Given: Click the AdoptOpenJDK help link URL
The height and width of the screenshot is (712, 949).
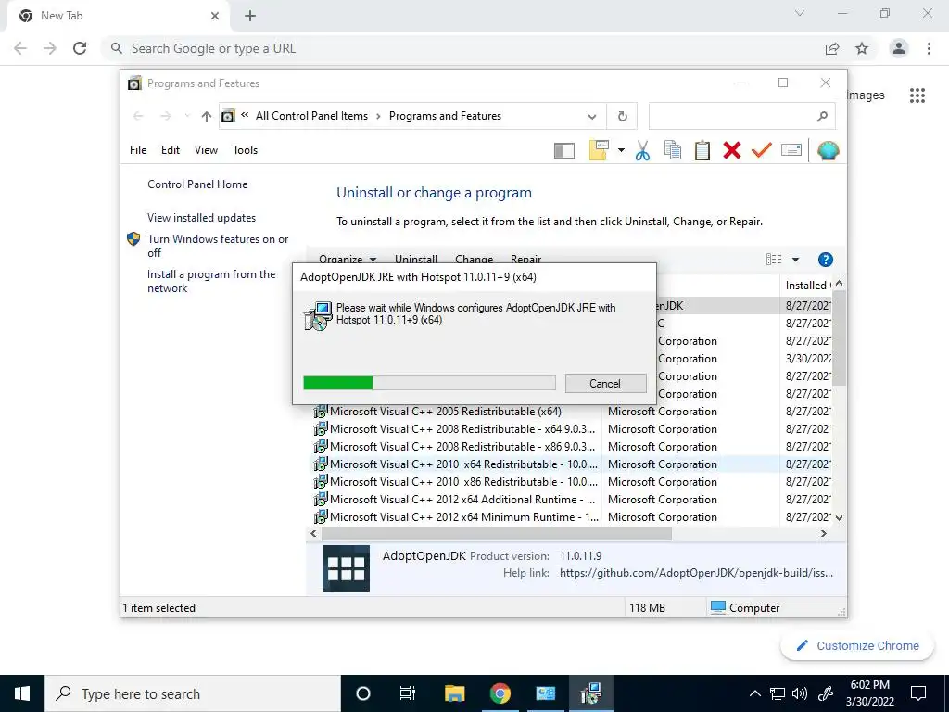Looking at the screenshot, I should point(696,573).
